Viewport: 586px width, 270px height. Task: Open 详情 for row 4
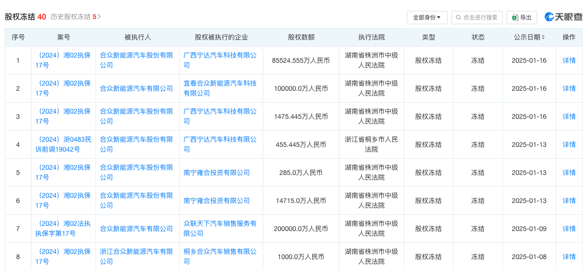[569, 145]
